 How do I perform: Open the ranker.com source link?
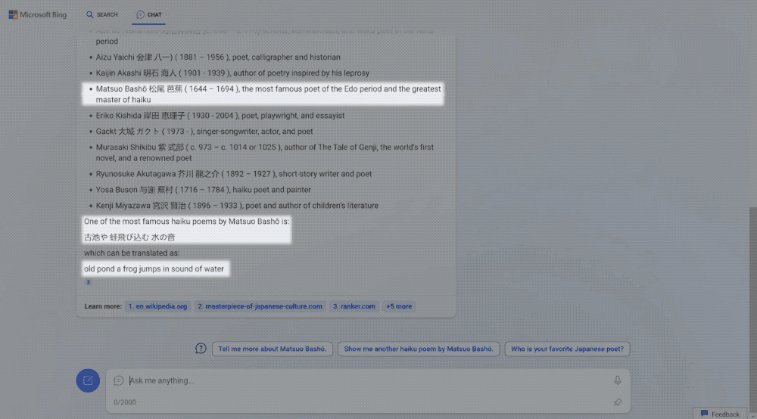pyautogui.click(x=354, y=306)
